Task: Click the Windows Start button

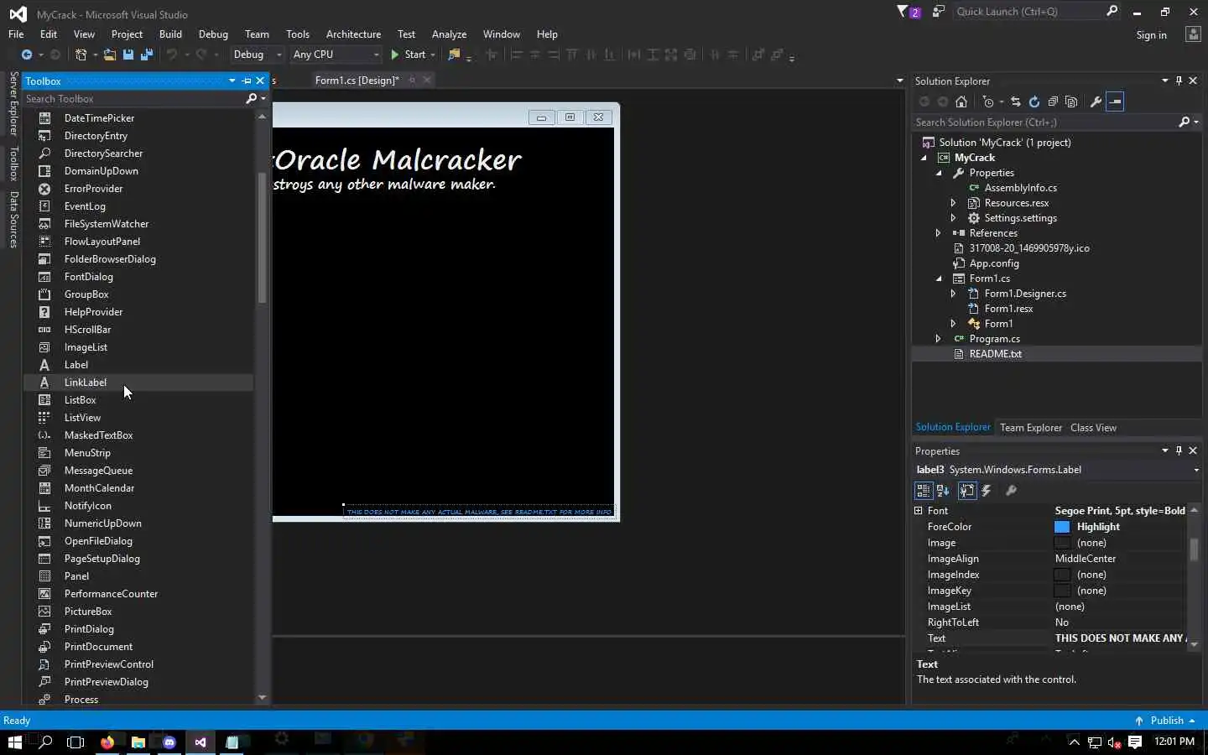Action: point(14,742)
